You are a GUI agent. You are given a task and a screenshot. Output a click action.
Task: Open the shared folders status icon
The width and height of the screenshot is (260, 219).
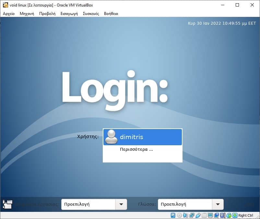[204, 215]
